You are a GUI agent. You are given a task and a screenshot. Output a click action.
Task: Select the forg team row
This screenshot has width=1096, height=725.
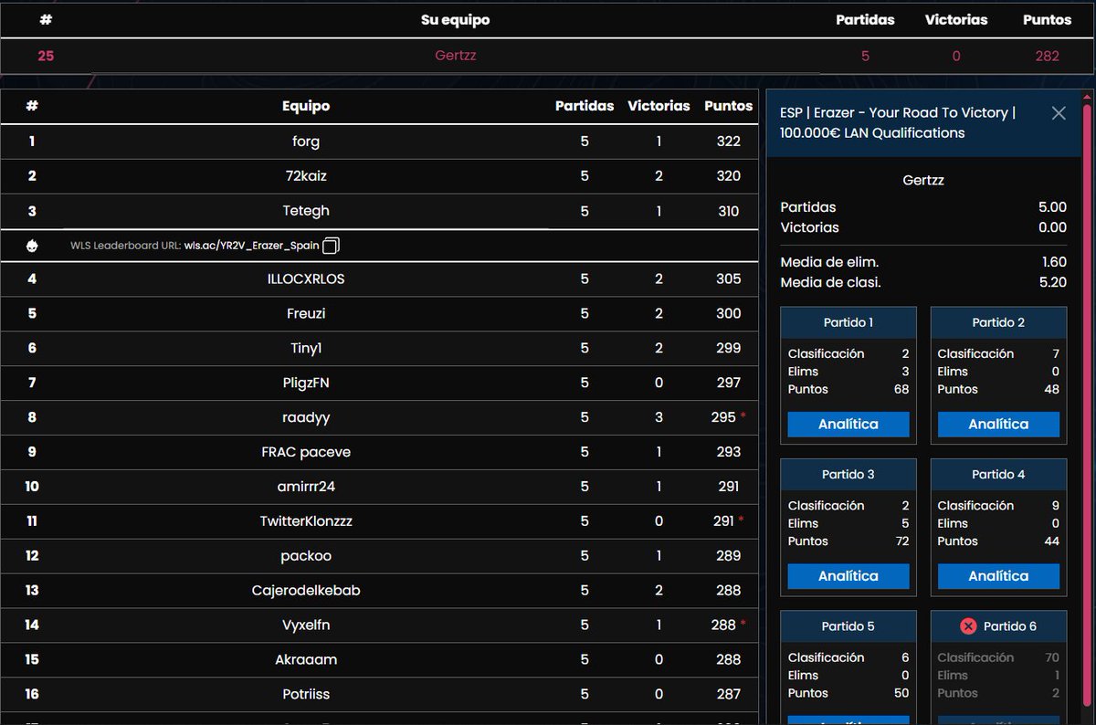tap(379, 142)
